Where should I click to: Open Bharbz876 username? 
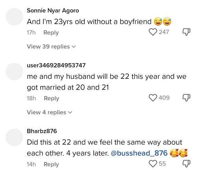[x=42, y=131]
